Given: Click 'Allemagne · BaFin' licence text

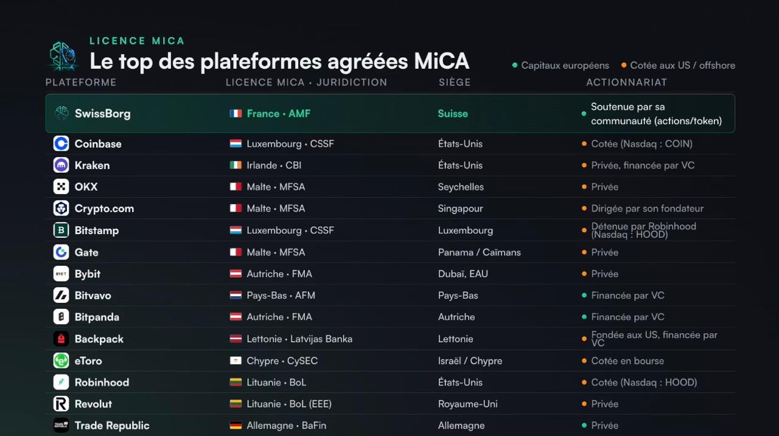Looking at the screenshot, I should point(287,425).
